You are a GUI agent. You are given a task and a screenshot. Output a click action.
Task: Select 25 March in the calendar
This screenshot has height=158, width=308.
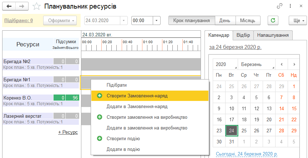tap(244, 130)
